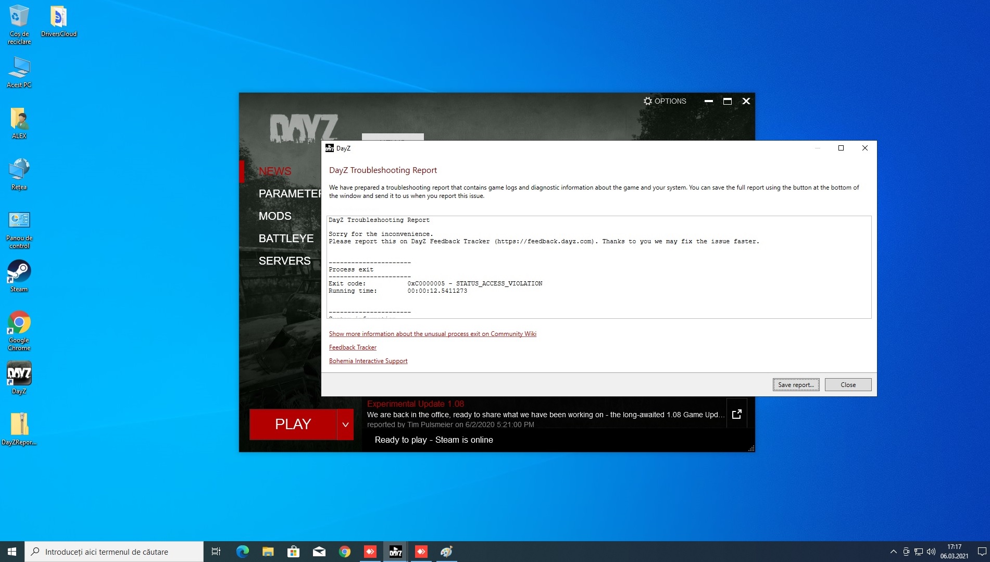Viewport: 990px width, 562px height.
Task: Click the Close button in report dialog
Action: pos(848,384)
